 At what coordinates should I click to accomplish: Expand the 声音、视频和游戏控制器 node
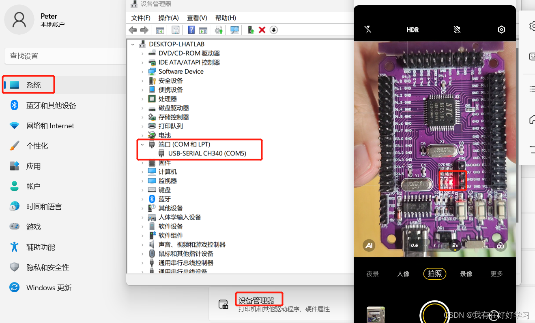(142, 244)
